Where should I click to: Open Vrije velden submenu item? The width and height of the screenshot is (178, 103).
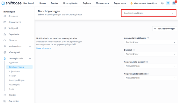click(x=14, y=71)
